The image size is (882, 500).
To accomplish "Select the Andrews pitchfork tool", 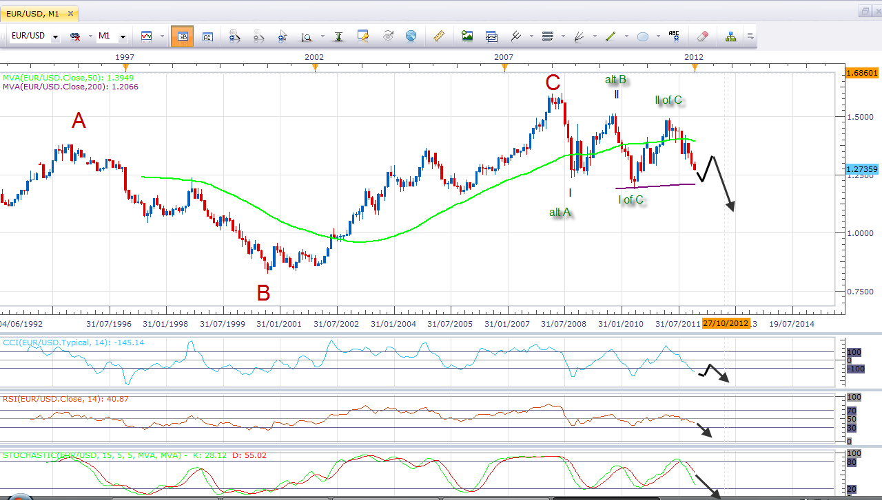I will point(515,36).
